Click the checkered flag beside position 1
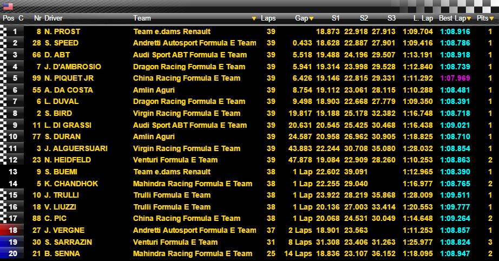 3,31
